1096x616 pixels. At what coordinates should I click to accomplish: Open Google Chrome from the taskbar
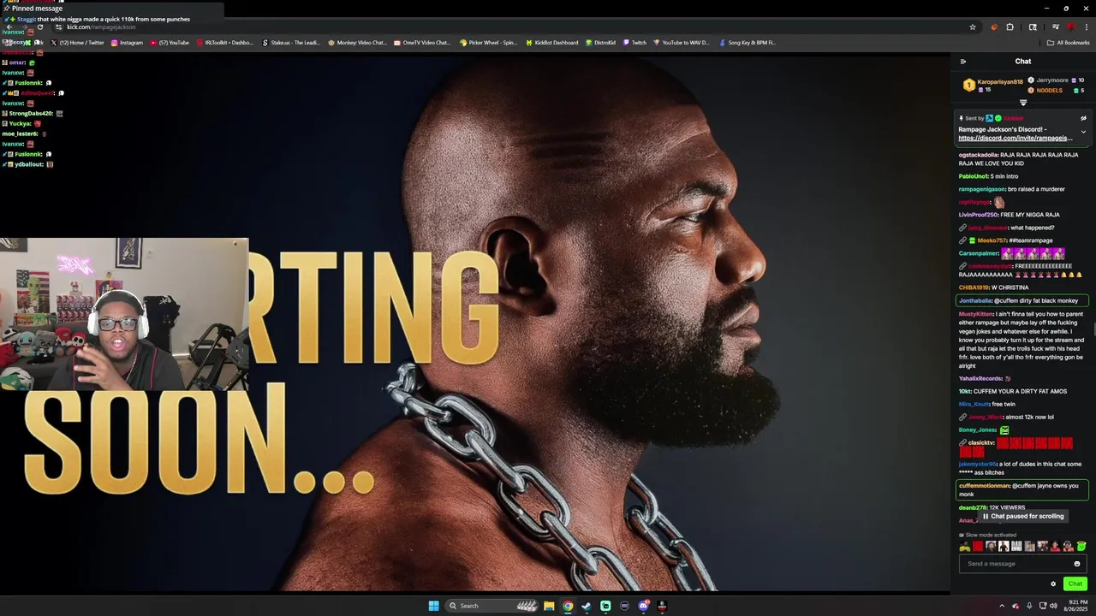point(568,606)
